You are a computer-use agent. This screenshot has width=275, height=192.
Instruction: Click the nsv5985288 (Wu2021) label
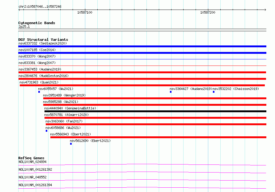(61, 102)
